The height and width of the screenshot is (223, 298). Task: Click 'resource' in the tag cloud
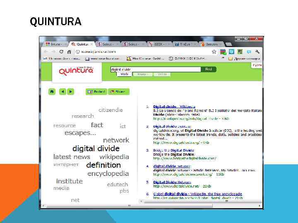(x=65, y=126)
